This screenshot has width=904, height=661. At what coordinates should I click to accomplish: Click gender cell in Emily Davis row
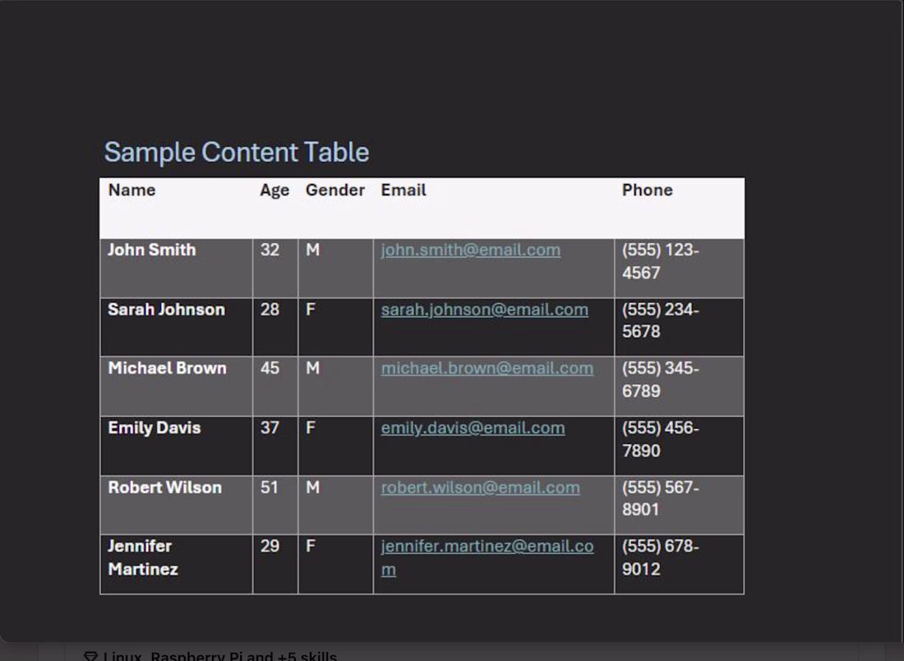(x=335, y=446)
